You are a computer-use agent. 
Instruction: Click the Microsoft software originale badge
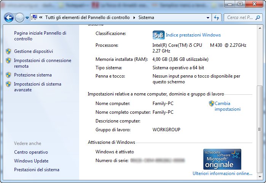[222, 159]
